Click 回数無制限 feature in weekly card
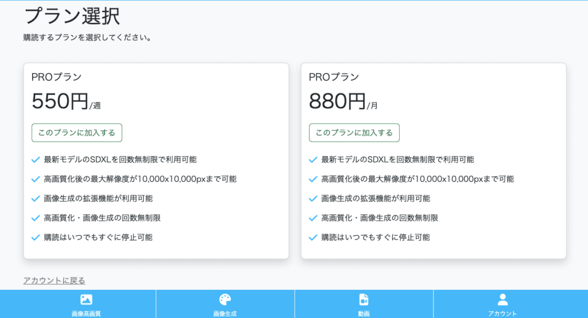Screen dimensions: 588x318 102,218
